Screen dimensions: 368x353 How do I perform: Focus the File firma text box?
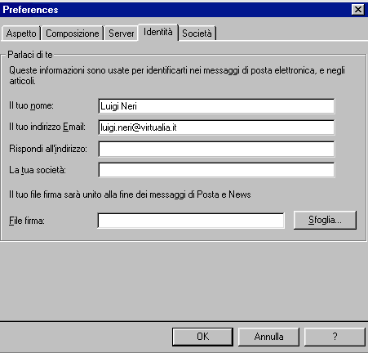191,221
